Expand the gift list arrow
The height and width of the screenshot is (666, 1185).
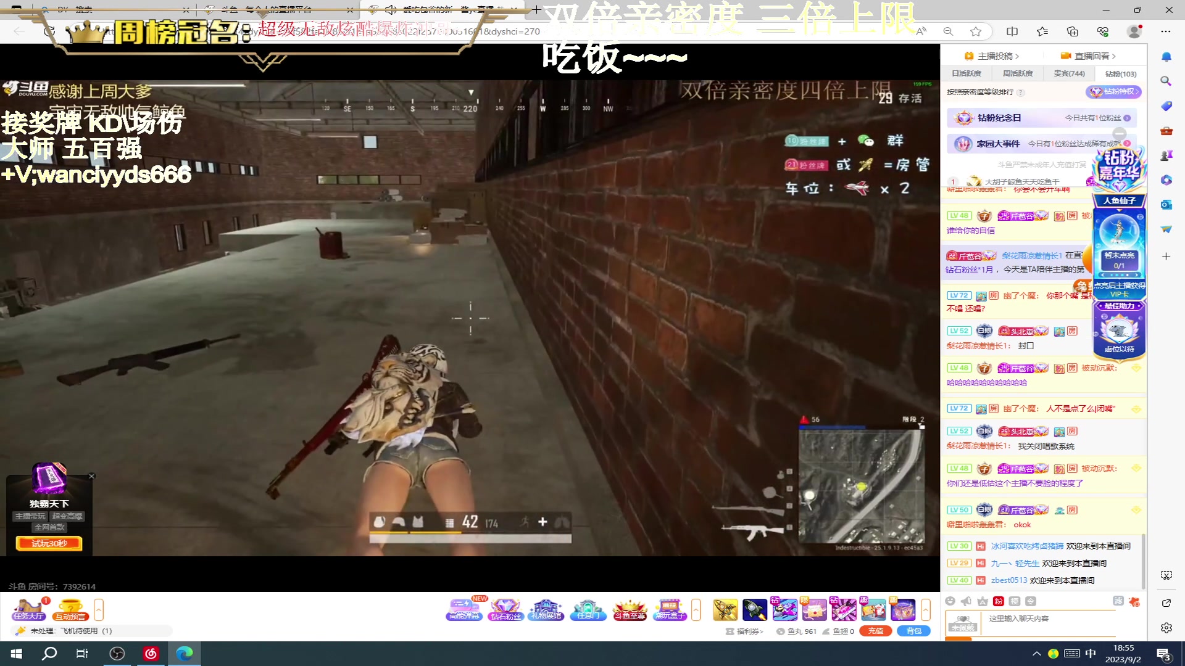click(x=925, y=610)
